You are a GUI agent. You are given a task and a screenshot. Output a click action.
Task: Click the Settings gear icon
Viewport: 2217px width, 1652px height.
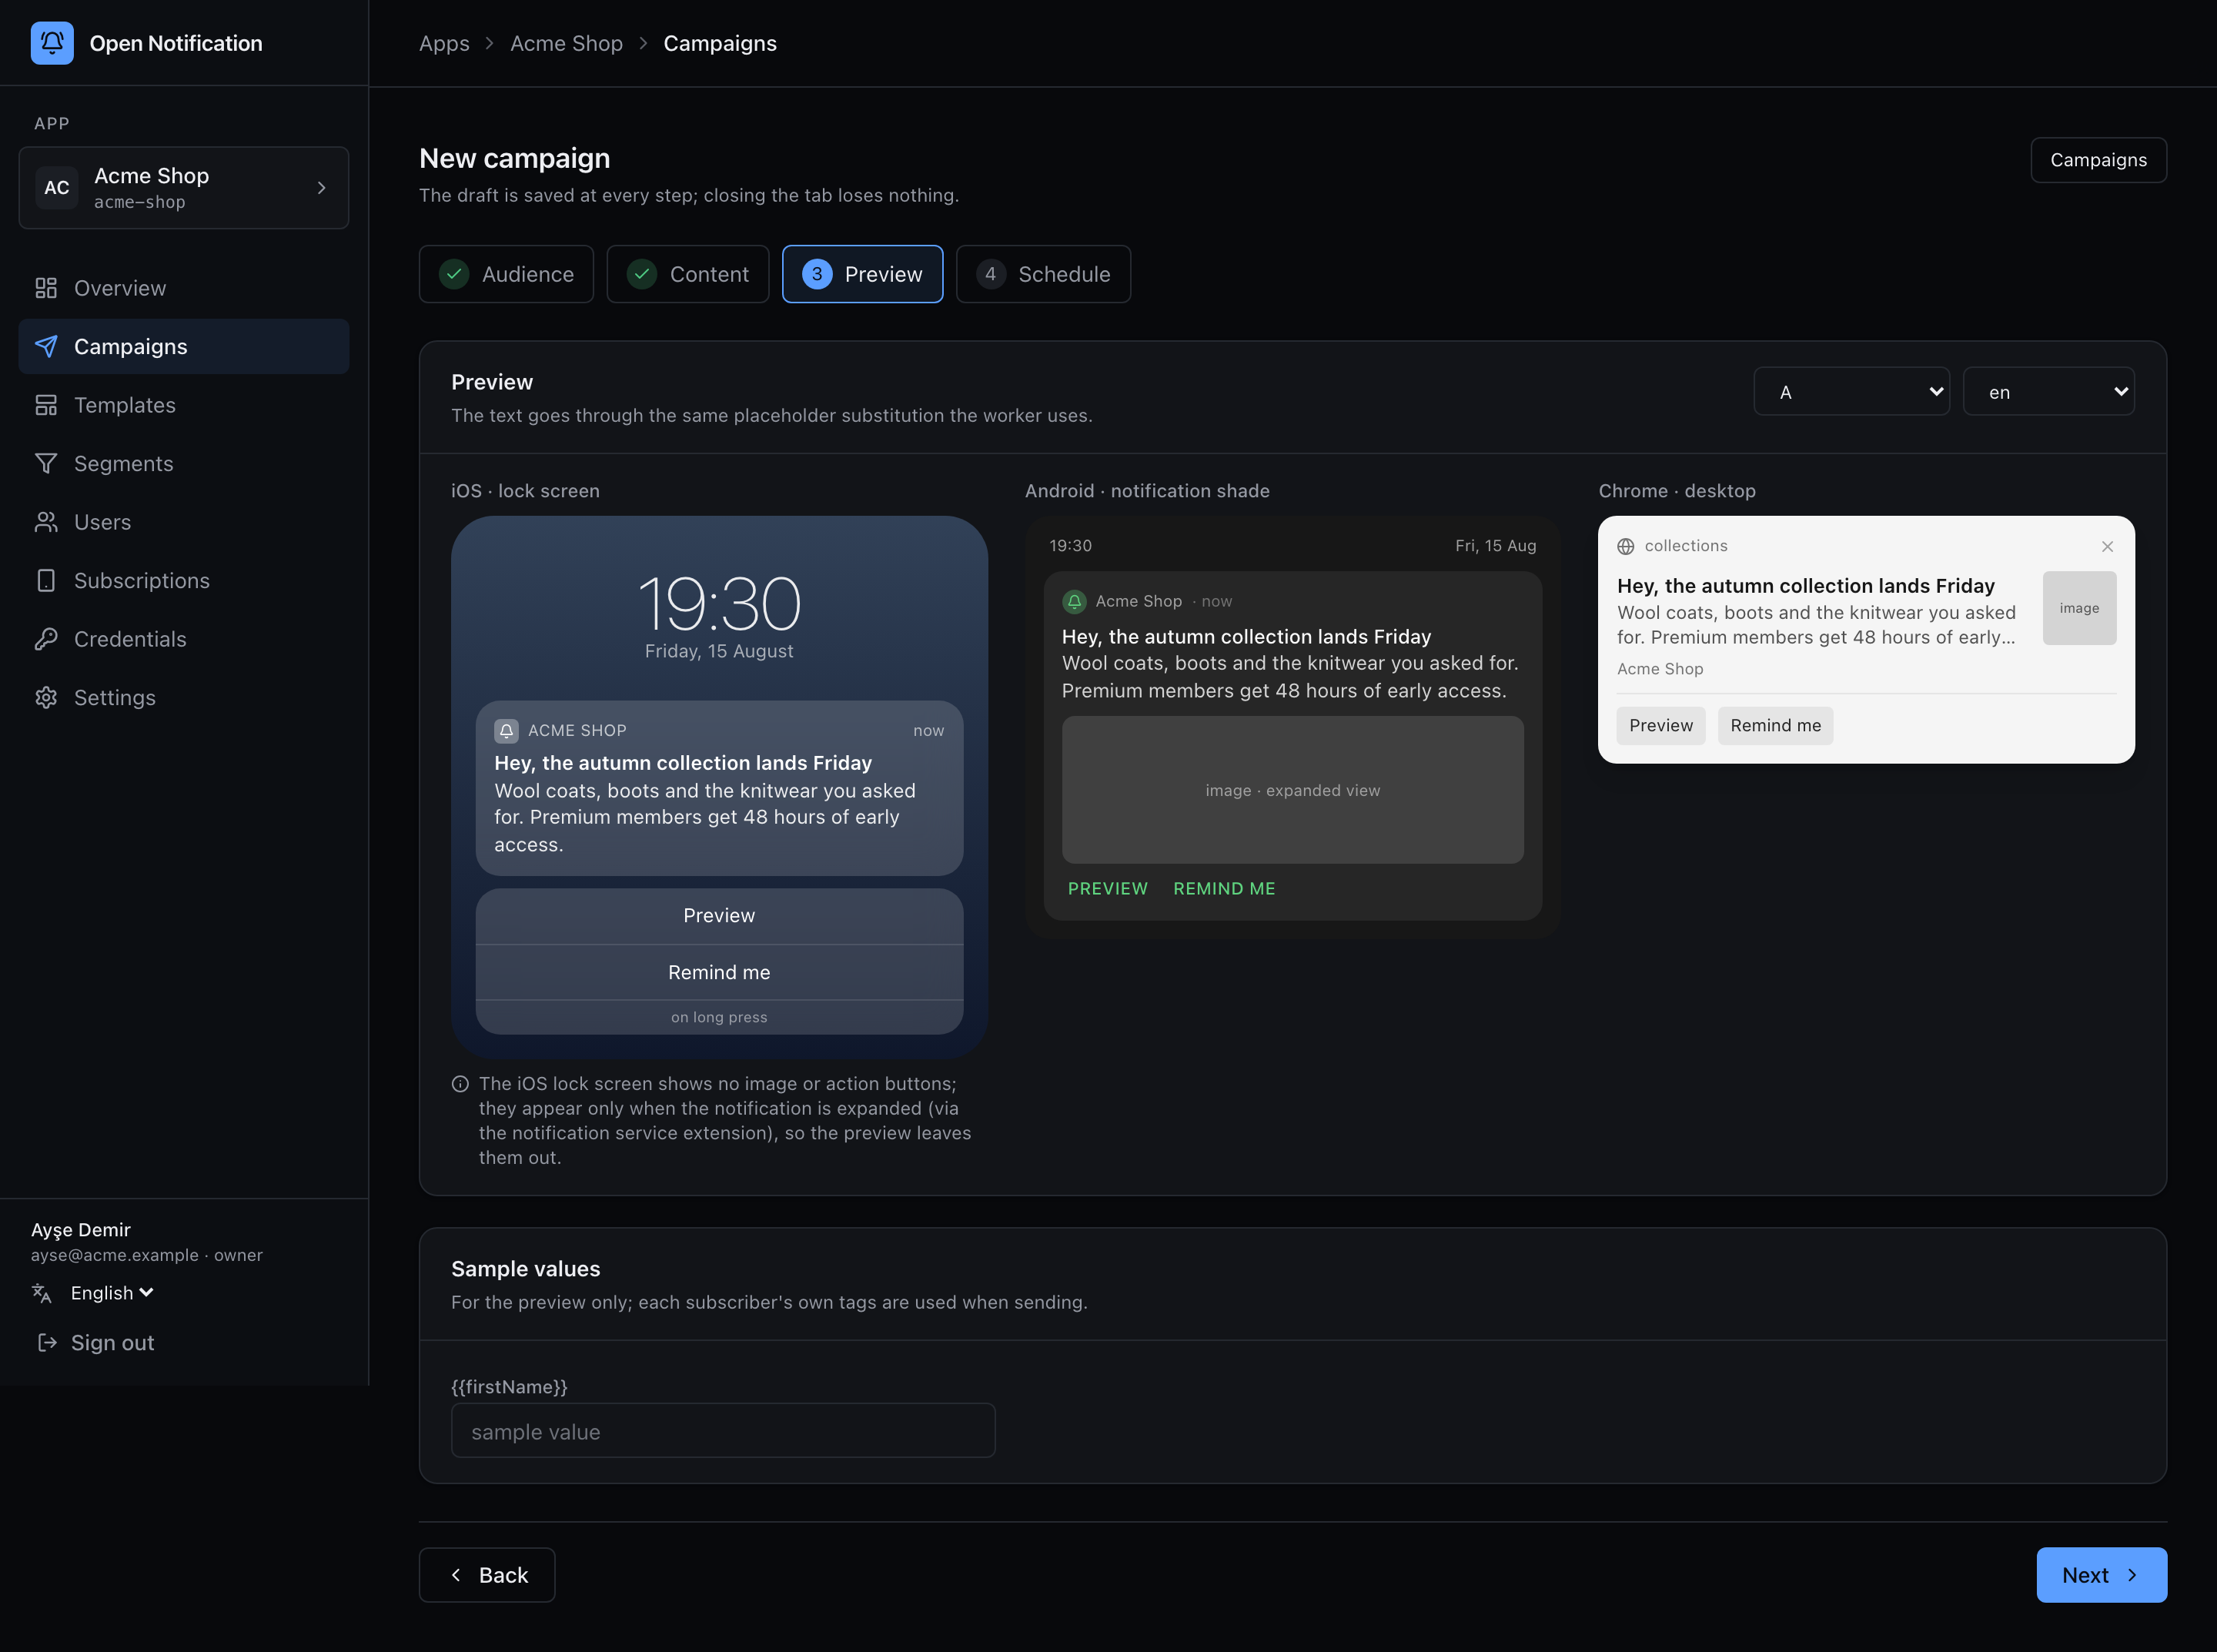click(x=46, y=698)
